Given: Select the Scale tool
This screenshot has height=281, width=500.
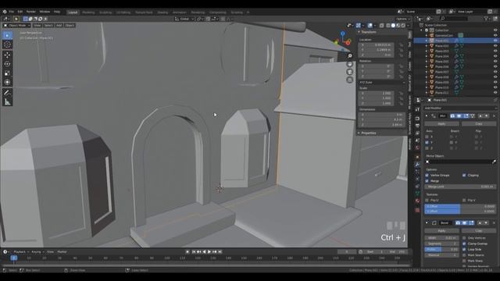Looking at the screenshot, I should point(7,73).
